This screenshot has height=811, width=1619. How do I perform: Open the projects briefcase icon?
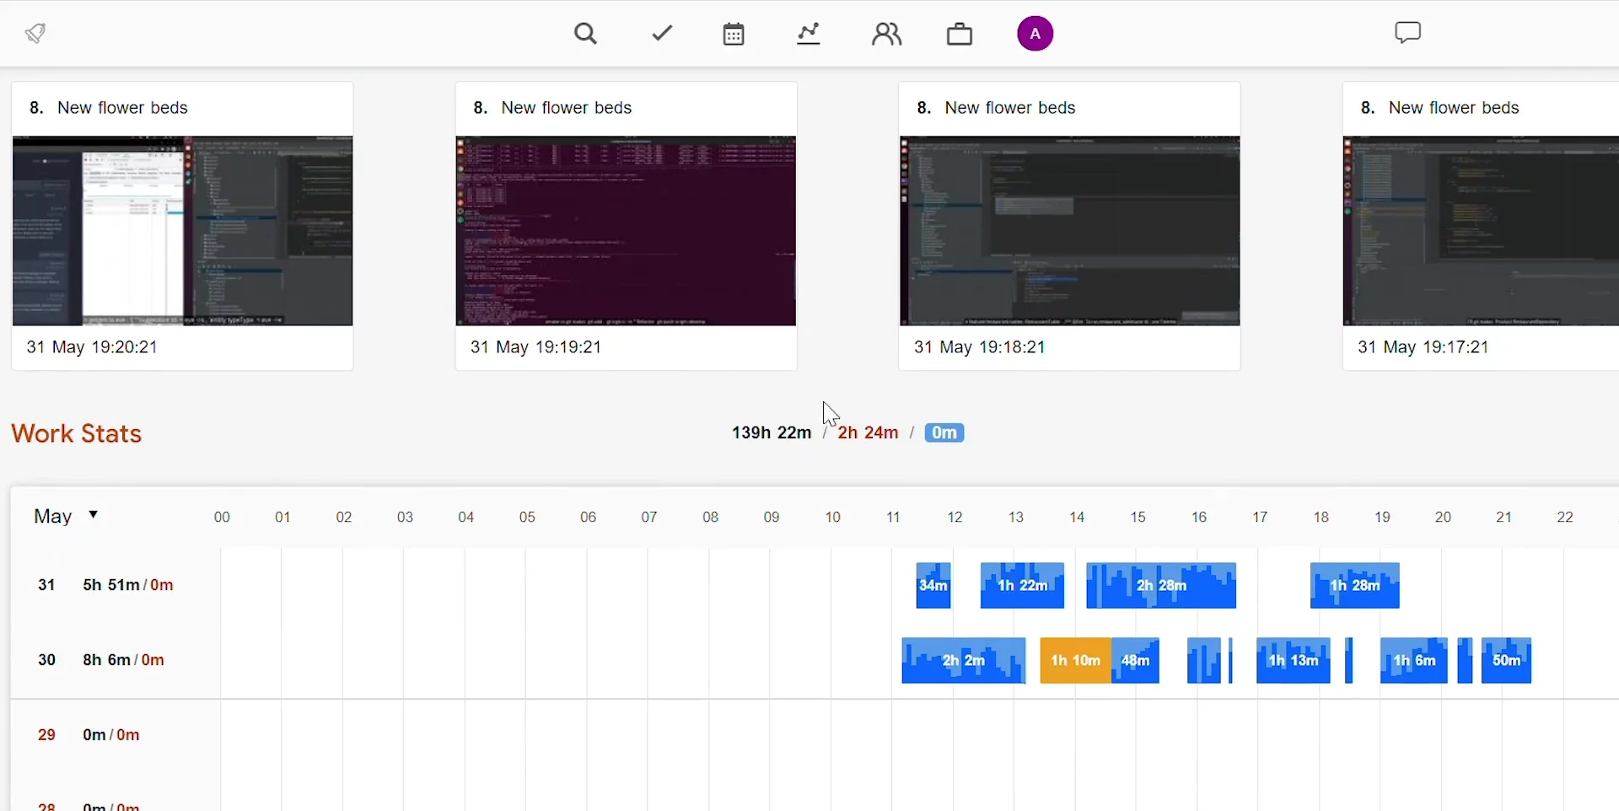960,35
